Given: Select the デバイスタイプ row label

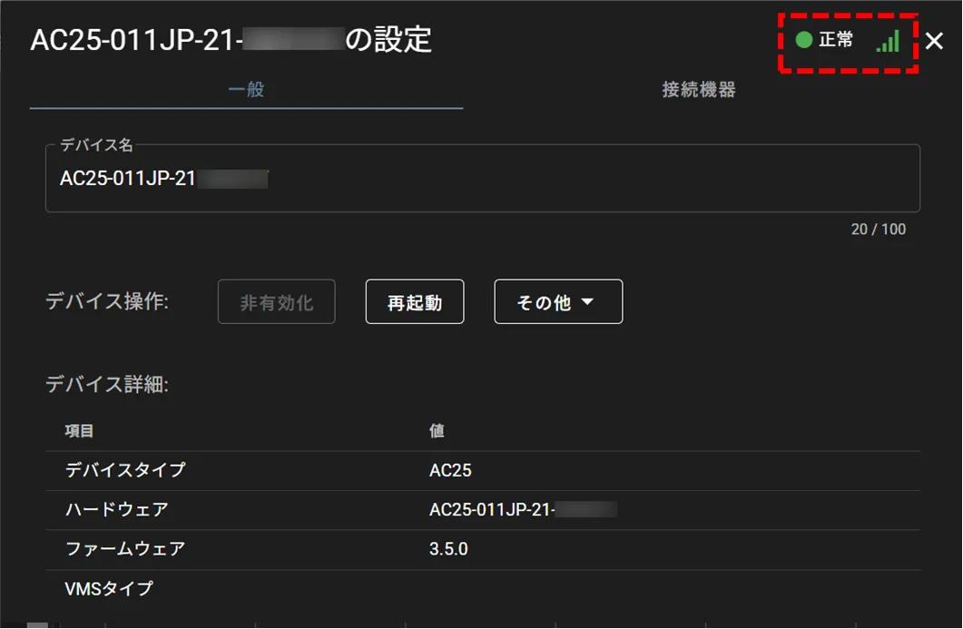Looking at the screenshot, I should pyautogui.click(x=125, y=470).
